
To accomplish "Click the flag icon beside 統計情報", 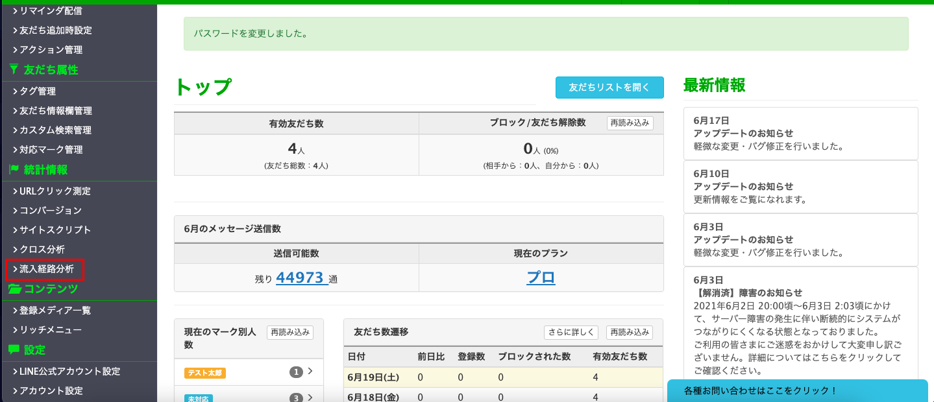I will (14, 169).
